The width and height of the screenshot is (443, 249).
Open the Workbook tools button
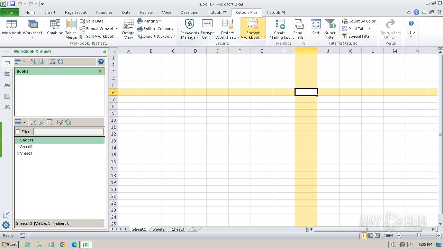(11, 29)
